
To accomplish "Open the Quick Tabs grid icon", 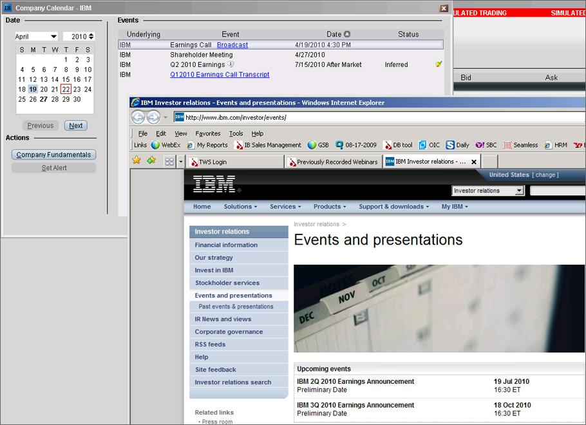I will tap(169, 162).
